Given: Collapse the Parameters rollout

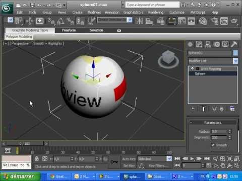Looking at the screenshot, I should (191, 123).
